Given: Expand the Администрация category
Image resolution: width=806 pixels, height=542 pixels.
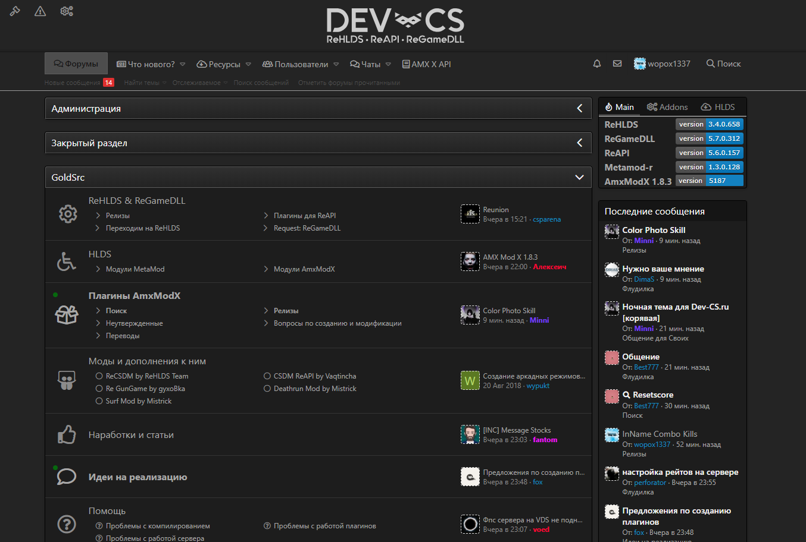Looking at the screenshot, I should click(x=579, y=108).
